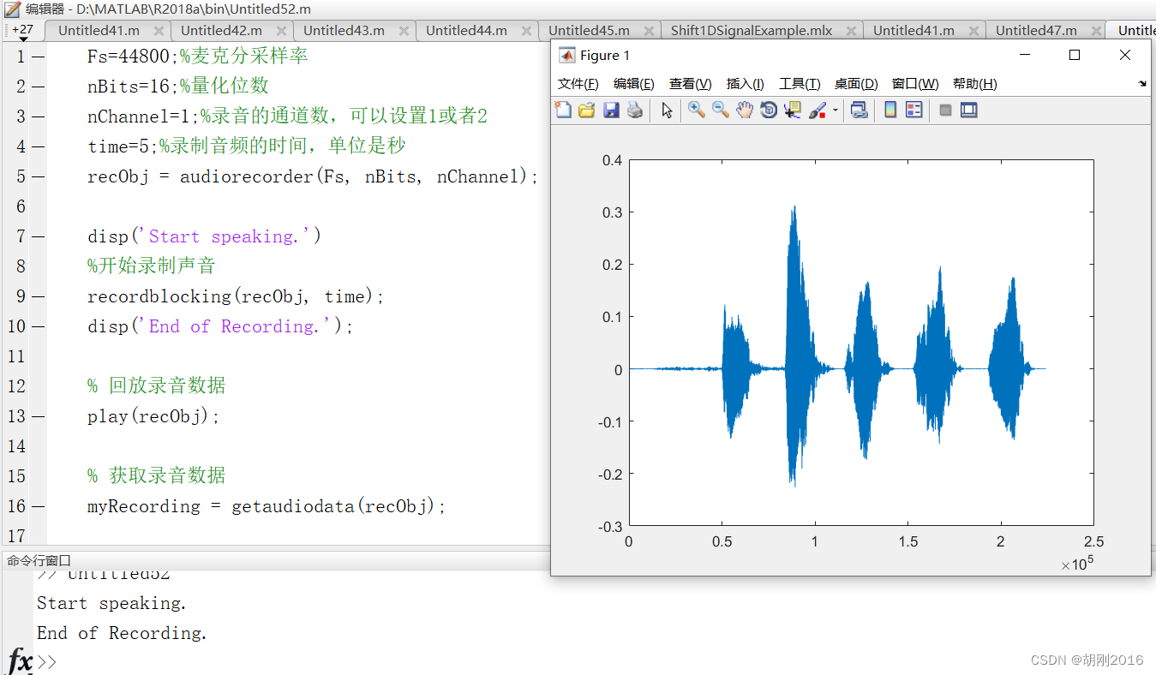Close the Untitled43.m tab
The height and width of the screenshot is (675, 1156).
404,31
